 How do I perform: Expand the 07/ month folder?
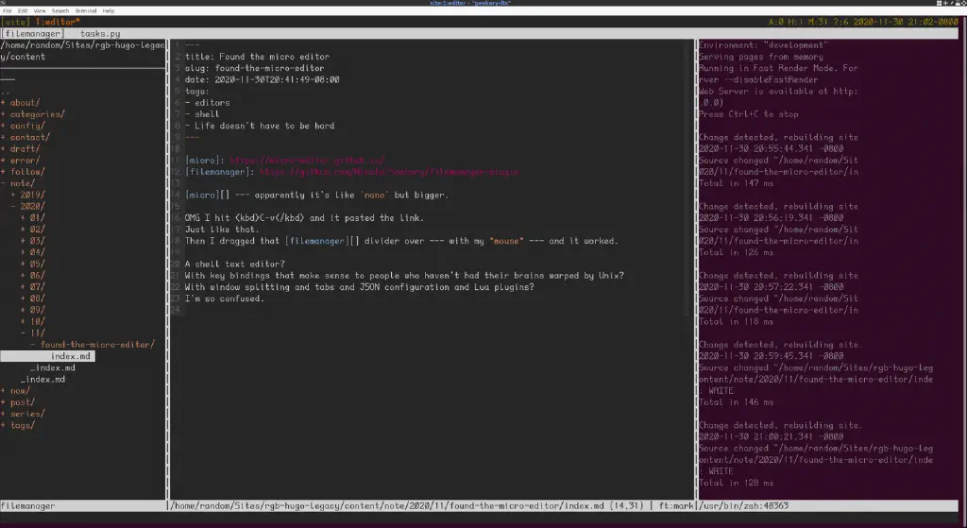point(33,287)
